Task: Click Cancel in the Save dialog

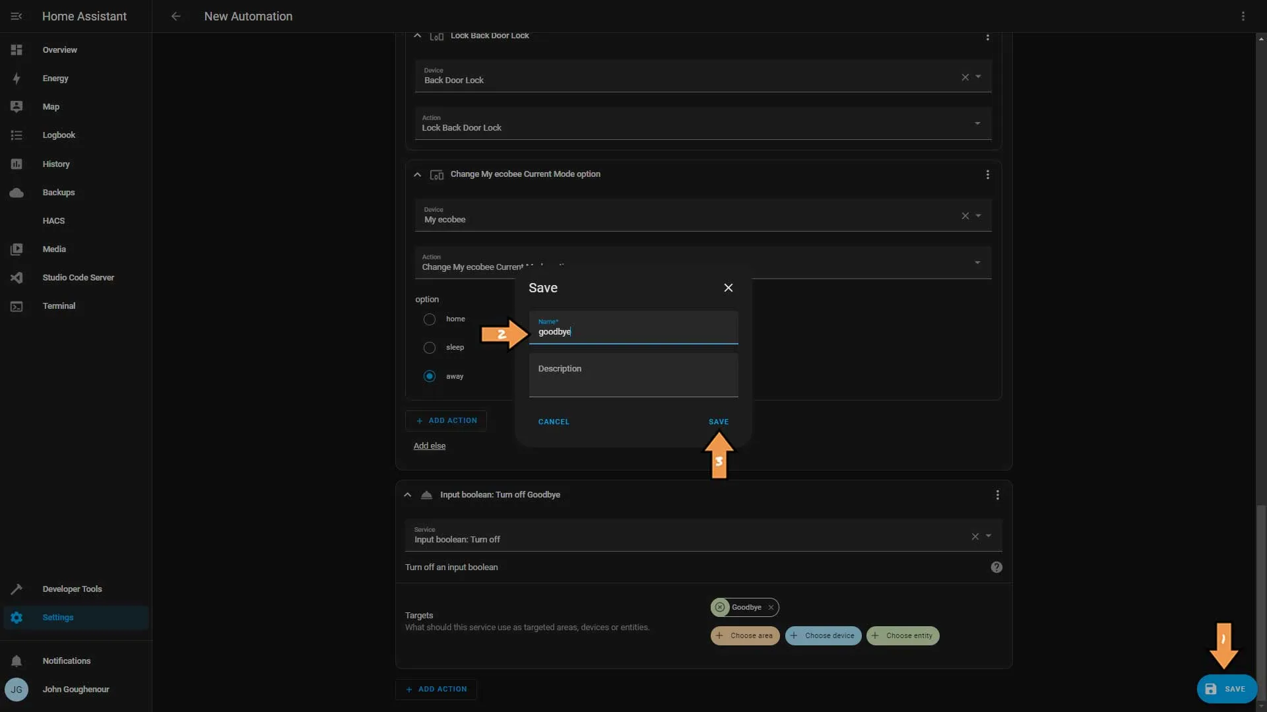Action: coord(554,422)
